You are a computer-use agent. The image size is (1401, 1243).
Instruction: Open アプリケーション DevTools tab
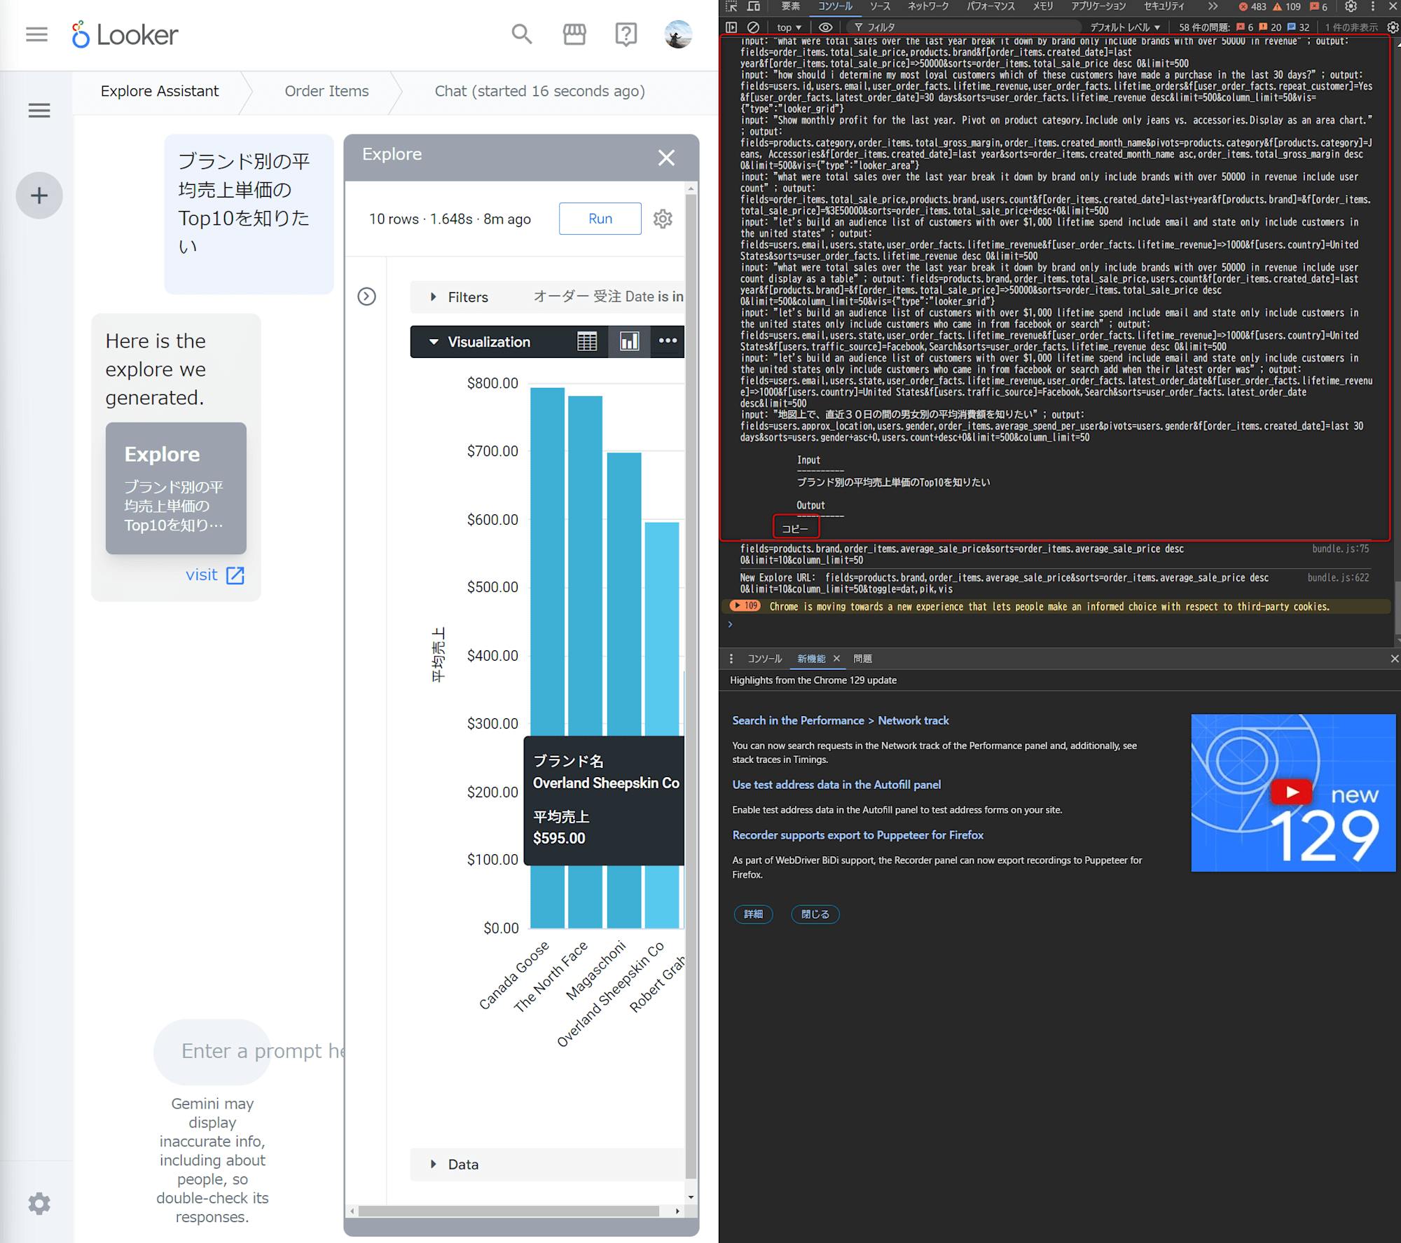[x=1098, y=6]
